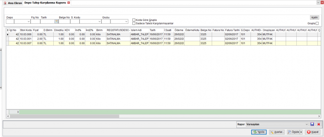Open the Rapor Varsayılan dropdown

coord(306,124)
